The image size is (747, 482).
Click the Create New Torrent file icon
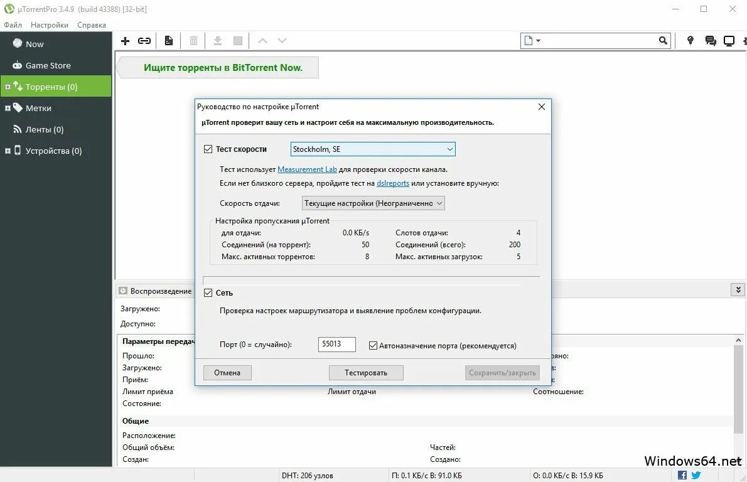(x=169, y=41)
